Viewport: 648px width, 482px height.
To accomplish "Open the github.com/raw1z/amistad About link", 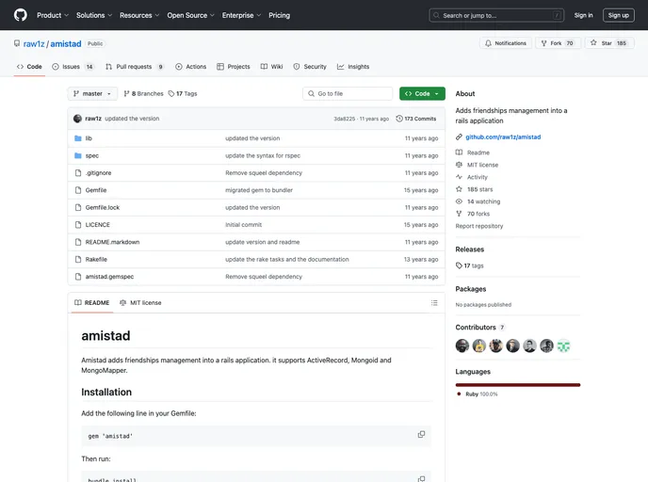I will (x=503, y=137).
